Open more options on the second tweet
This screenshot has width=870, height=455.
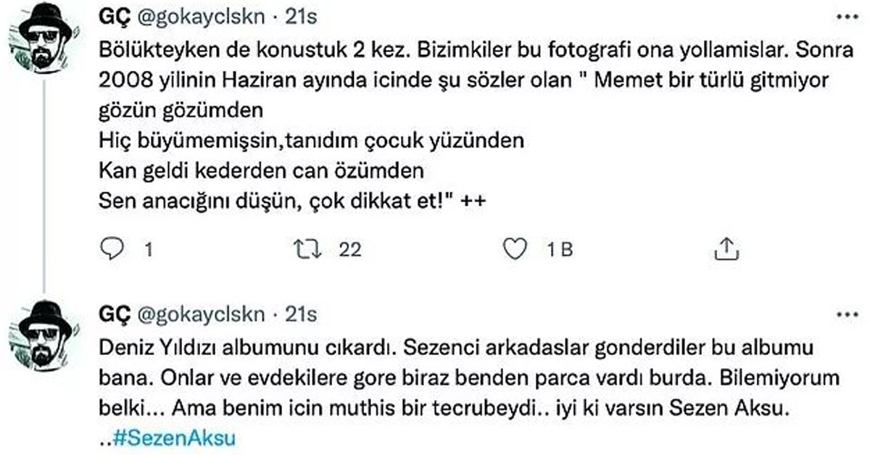coord(846,315)
